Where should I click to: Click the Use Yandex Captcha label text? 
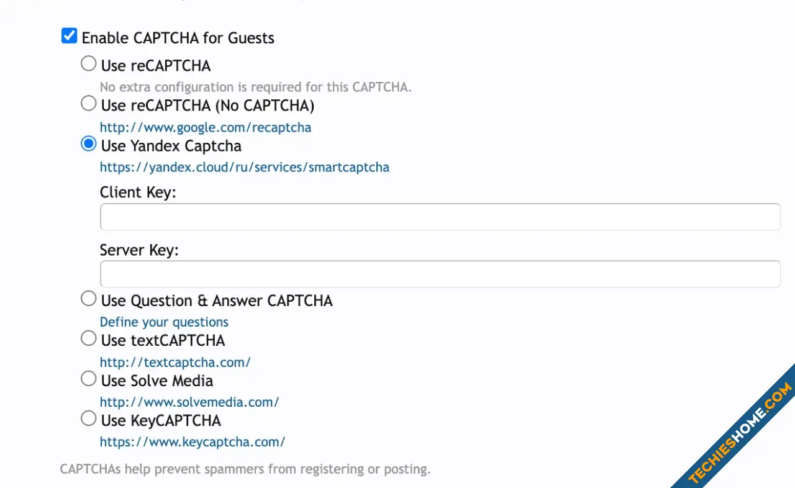[x=171, y=146]
